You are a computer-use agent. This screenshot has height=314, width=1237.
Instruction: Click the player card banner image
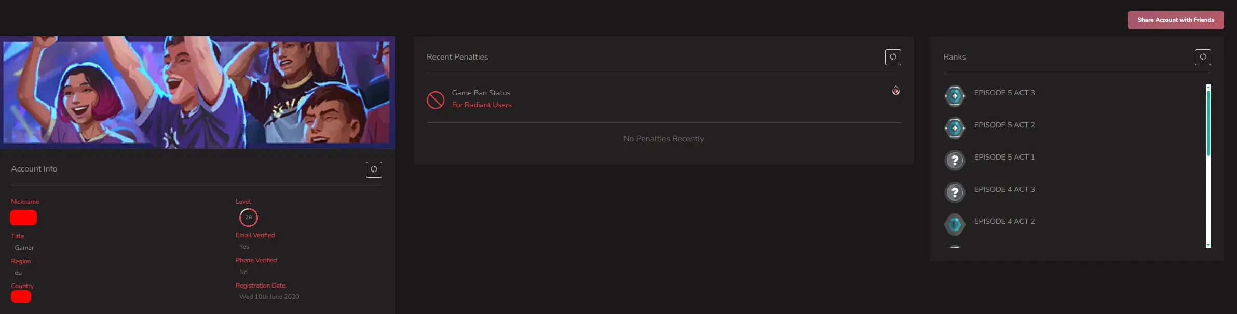click(197, 92)
